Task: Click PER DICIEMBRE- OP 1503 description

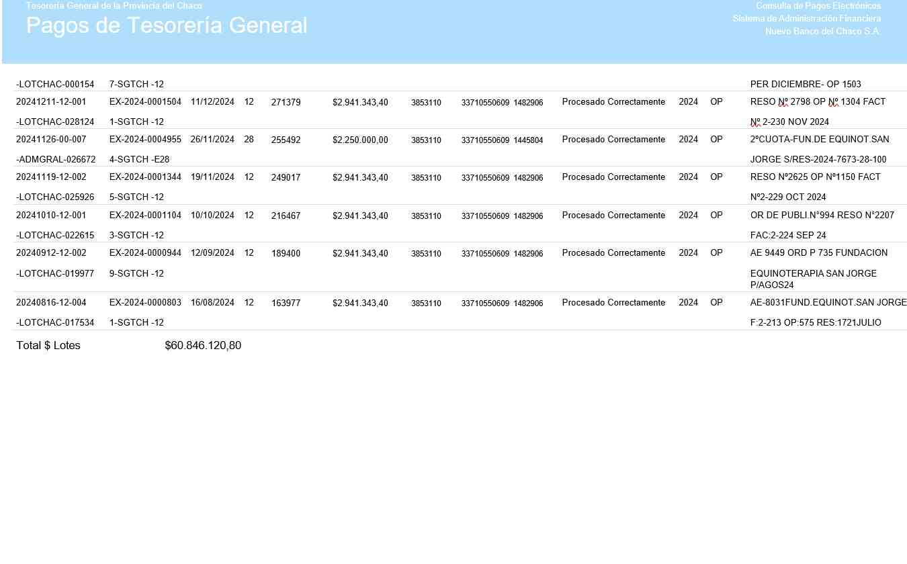Action: (x=805, y=85)
